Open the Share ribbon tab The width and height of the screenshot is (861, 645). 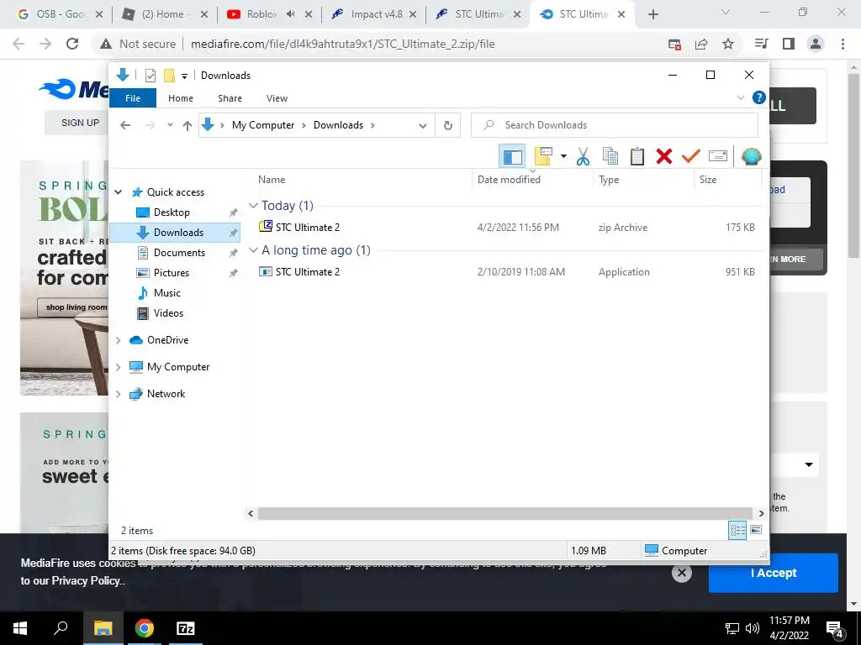[x=230, y=98]
